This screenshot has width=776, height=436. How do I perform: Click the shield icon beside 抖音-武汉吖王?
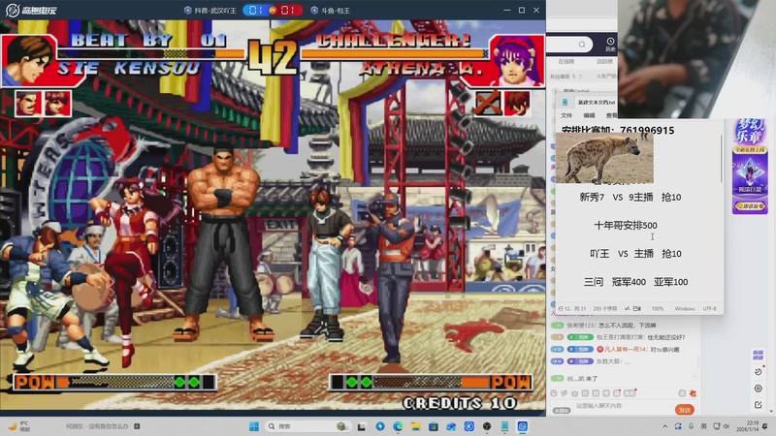click(x=187, y=10)
